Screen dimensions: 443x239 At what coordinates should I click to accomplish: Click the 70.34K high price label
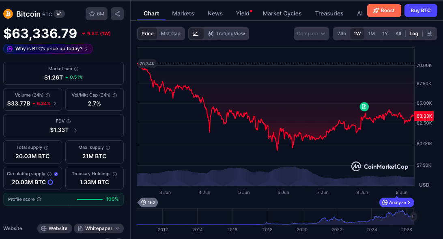click(147, 64)
